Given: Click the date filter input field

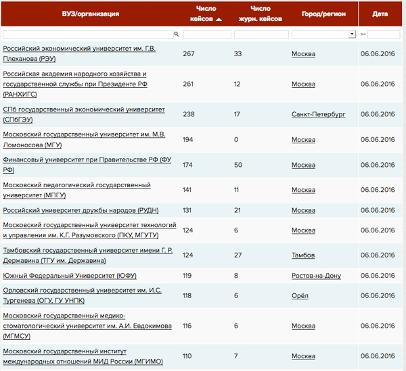Looking at the screenshot, I should point(384,34).
